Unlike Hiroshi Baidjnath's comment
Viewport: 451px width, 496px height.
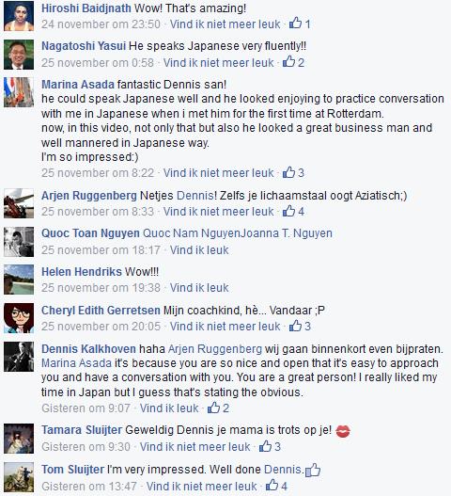pos(225,24)
